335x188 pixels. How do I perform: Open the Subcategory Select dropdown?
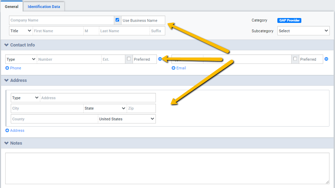(303, 31)
